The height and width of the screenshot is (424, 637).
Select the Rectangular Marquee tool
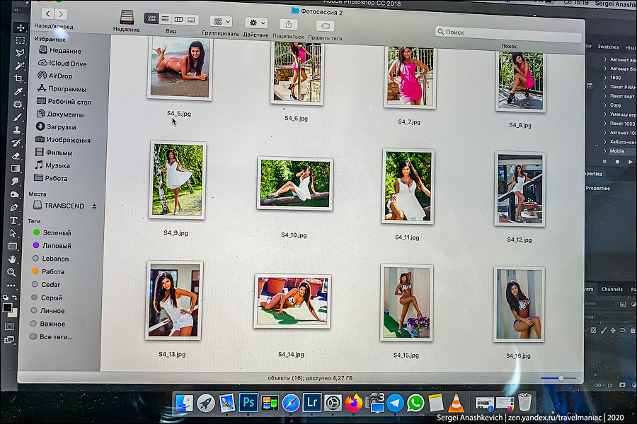tap(21, 40)
